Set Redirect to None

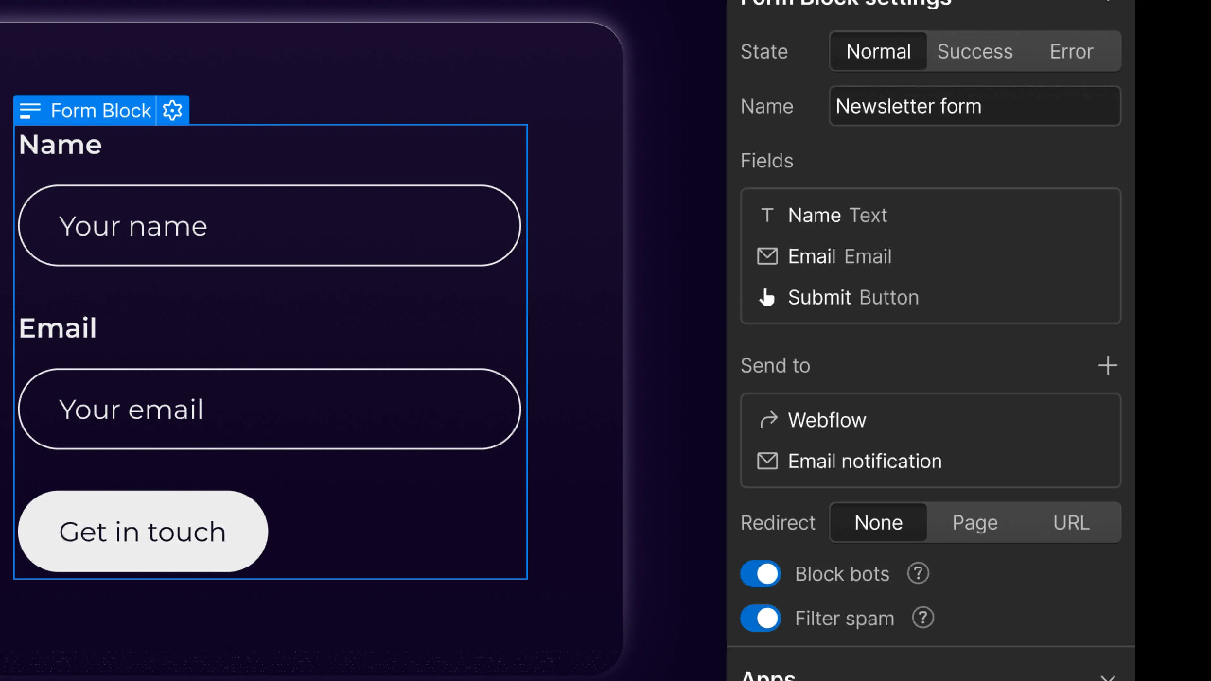click(878, 523)
